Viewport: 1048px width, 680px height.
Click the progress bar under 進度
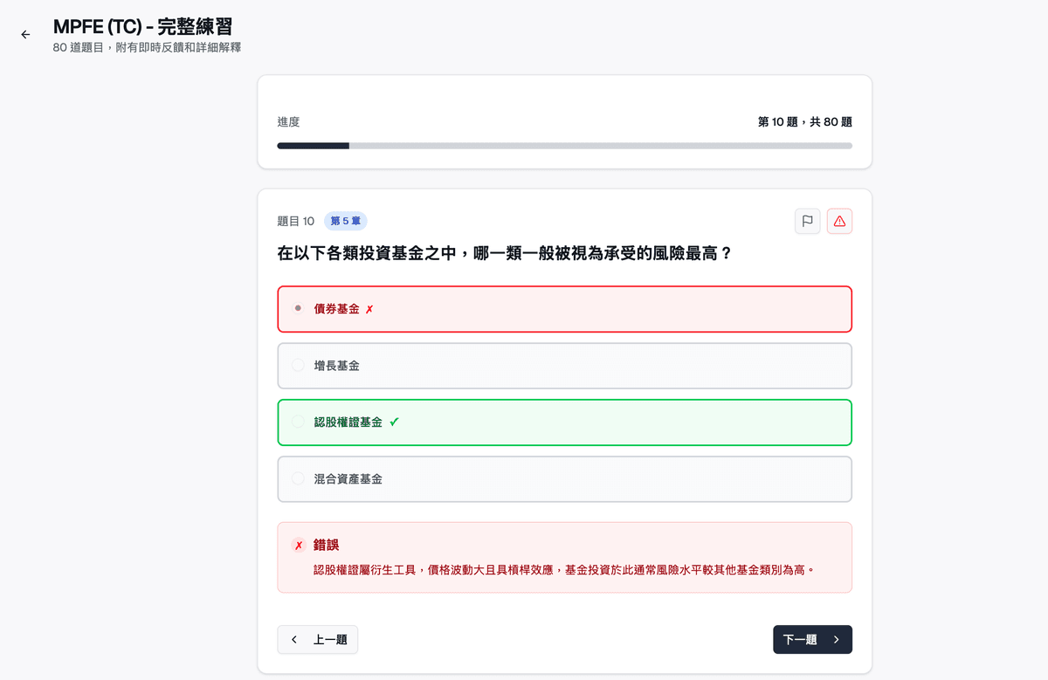(x=564, y=146)
